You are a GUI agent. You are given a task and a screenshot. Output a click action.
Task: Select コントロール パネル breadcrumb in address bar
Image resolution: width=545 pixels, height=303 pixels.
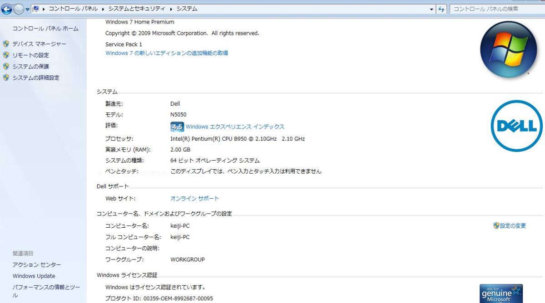73,9
